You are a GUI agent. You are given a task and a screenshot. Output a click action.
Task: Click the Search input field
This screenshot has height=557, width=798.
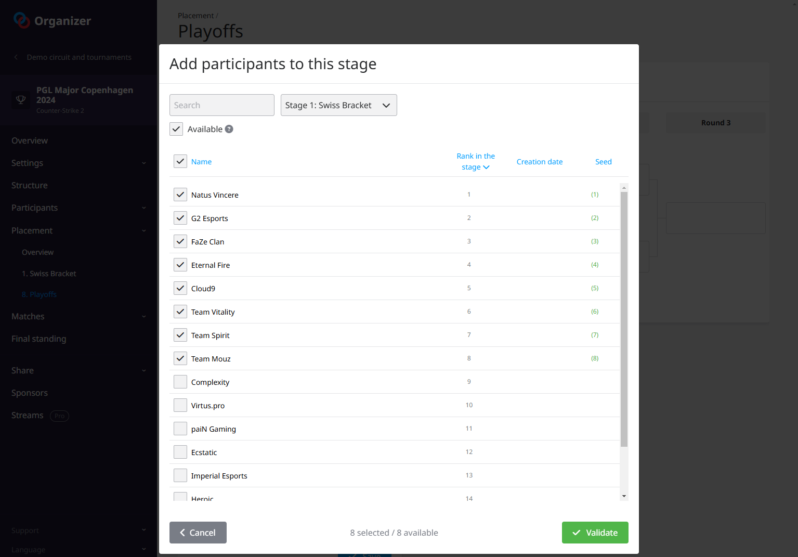click(x=221, y=105)
